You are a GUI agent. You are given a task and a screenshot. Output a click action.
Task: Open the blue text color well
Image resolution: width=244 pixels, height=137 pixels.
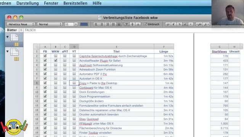click(x=84, y=24)
